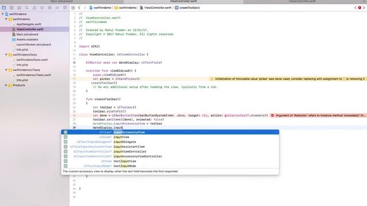Open the Find navigator magnifier icon
Image resolution: width=367 pixels, height=206 pixels.
[x=27, y=7]
